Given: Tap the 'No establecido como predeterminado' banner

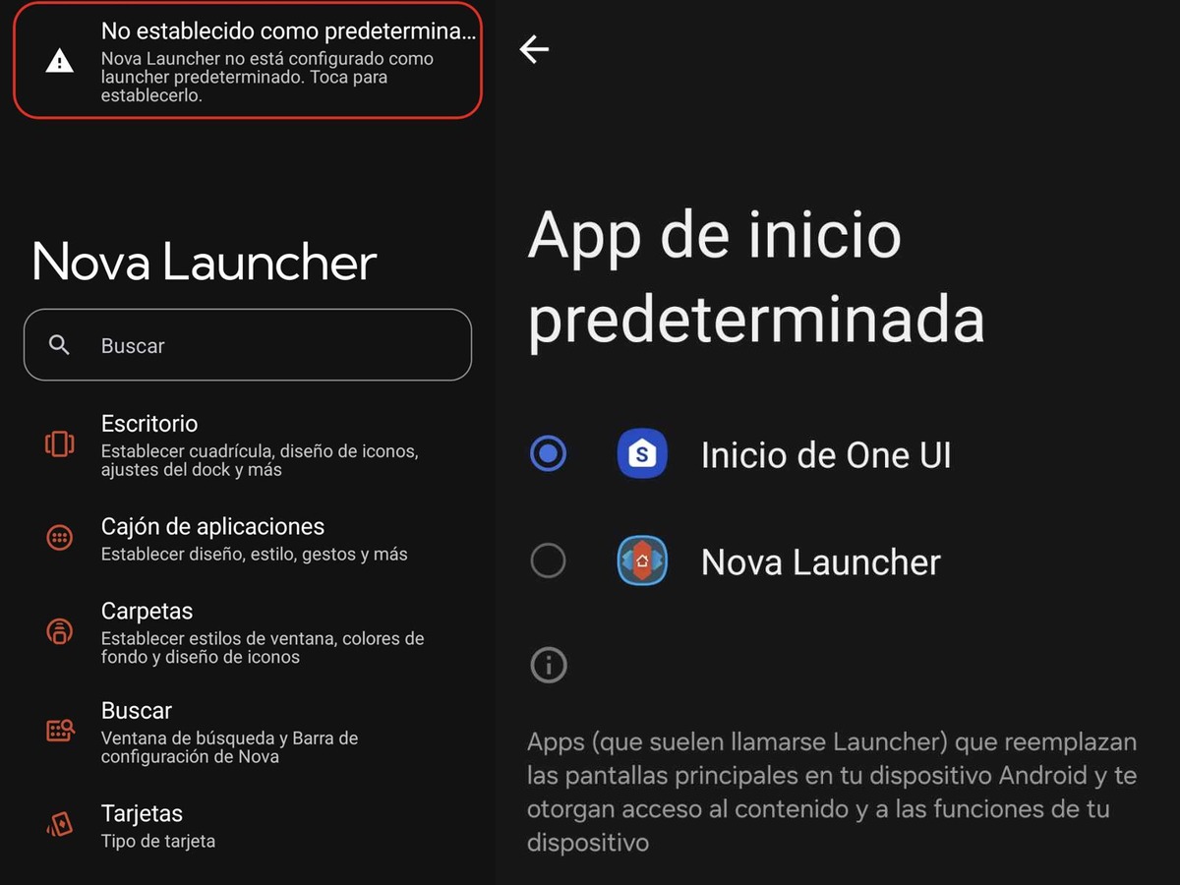Looking at the screenshot, I should [248, 60].
